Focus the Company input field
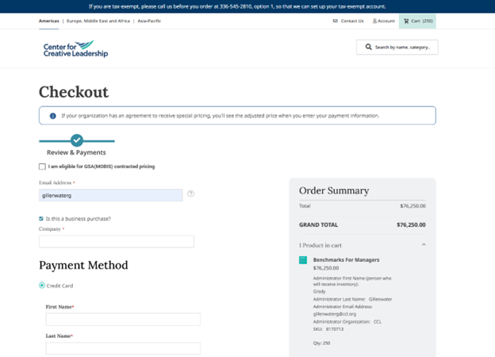This screenshot has height=357, width=495. click(117, 241)
